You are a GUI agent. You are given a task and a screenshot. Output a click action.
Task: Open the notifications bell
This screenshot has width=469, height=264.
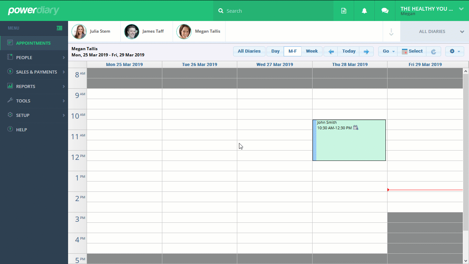364,11
